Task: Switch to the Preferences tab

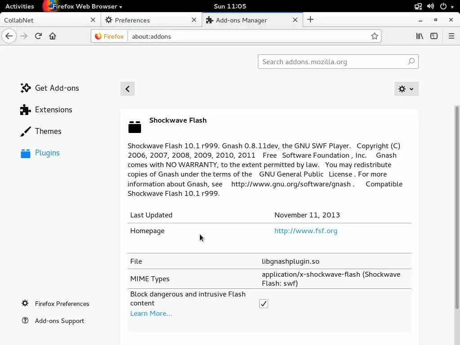Action: 151,20
